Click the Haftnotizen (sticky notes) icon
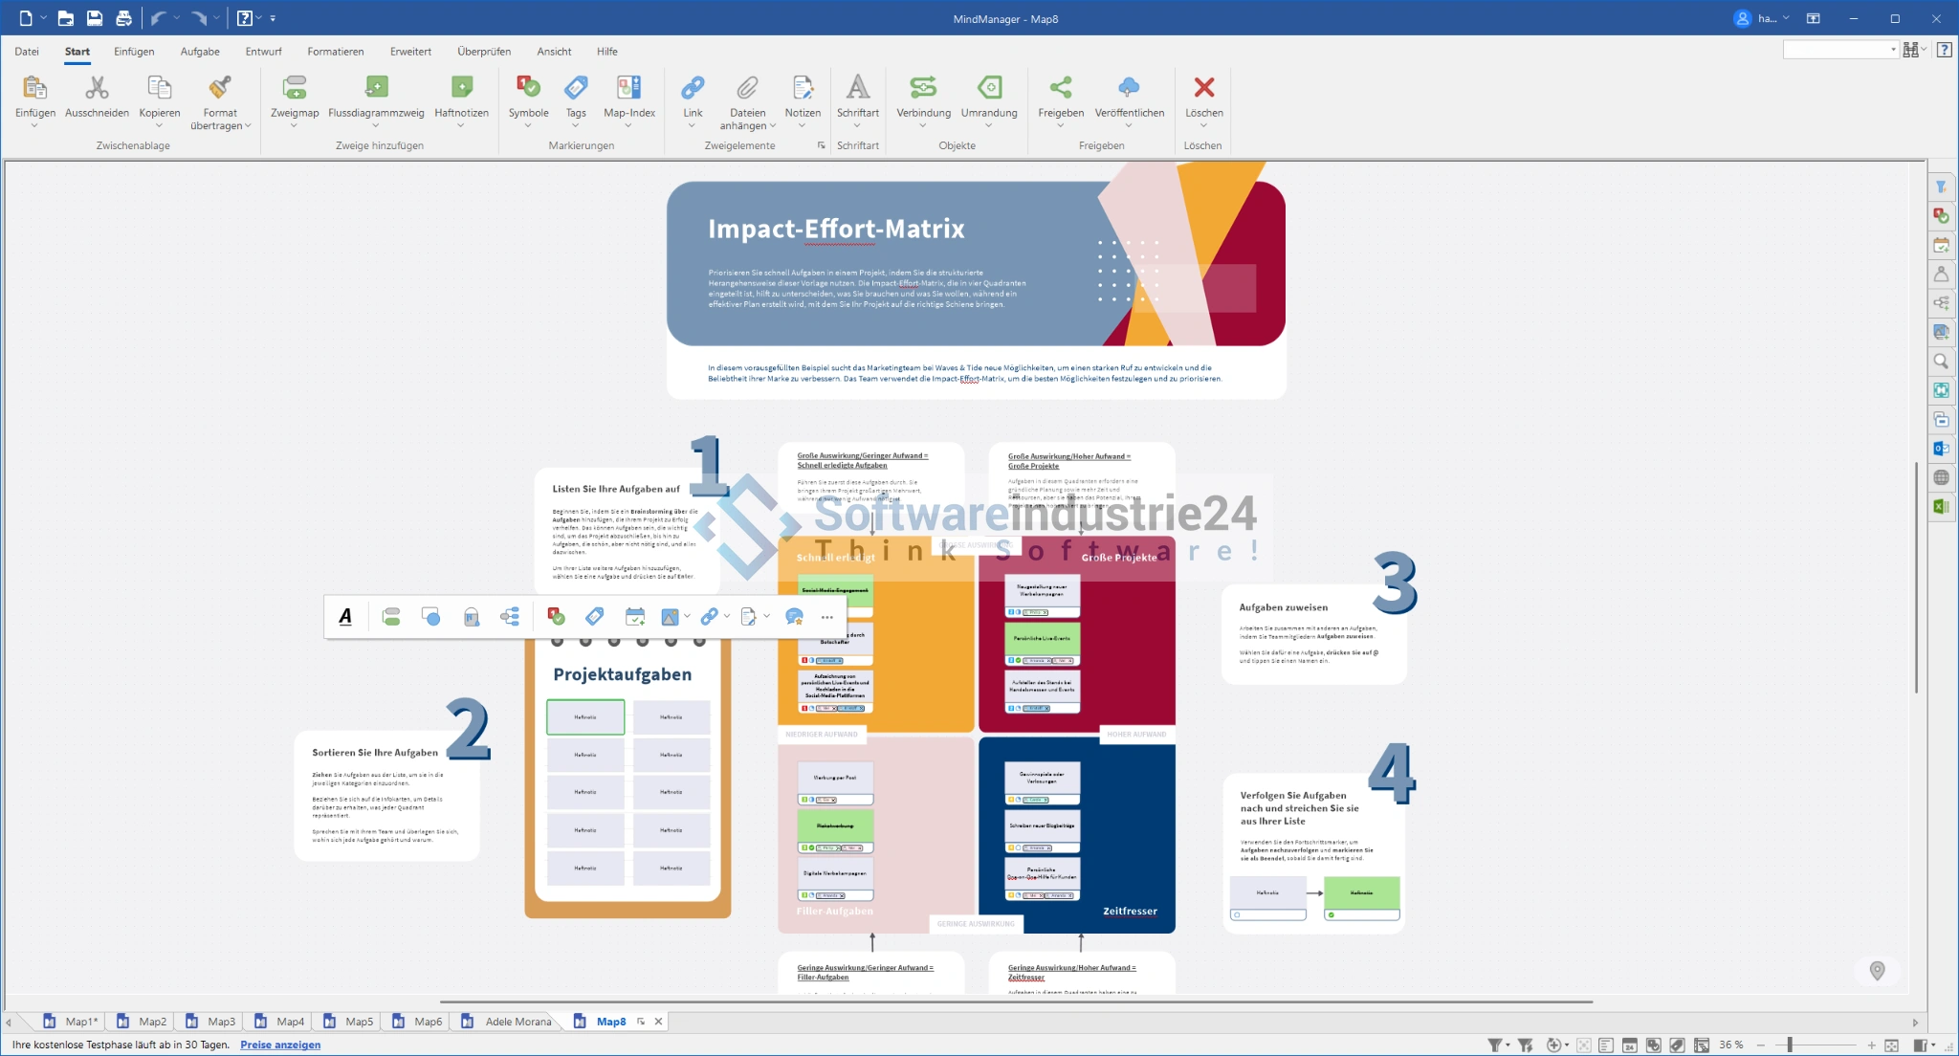The width and height of the screenshot is (1959, 1056). 461,88
